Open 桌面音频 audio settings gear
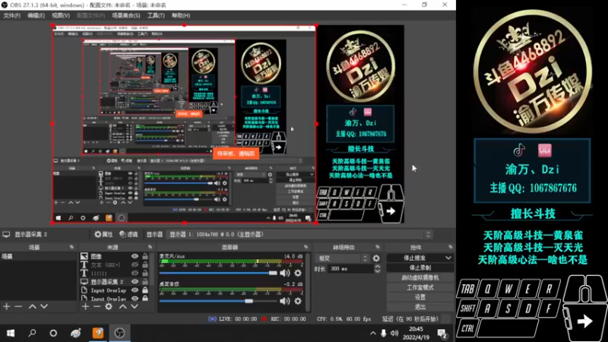The image size is (608, 342). 298,301
